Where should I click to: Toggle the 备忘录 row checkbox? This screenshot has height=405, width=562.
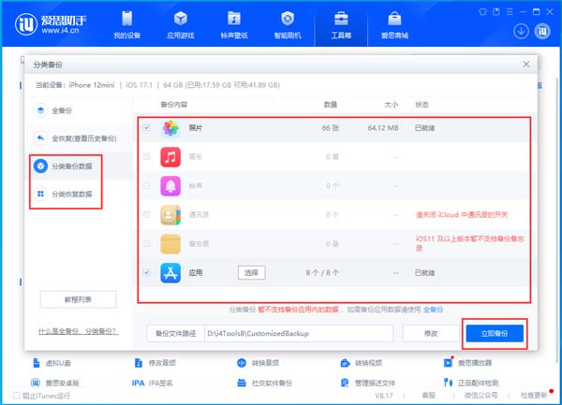coord(146,243)
